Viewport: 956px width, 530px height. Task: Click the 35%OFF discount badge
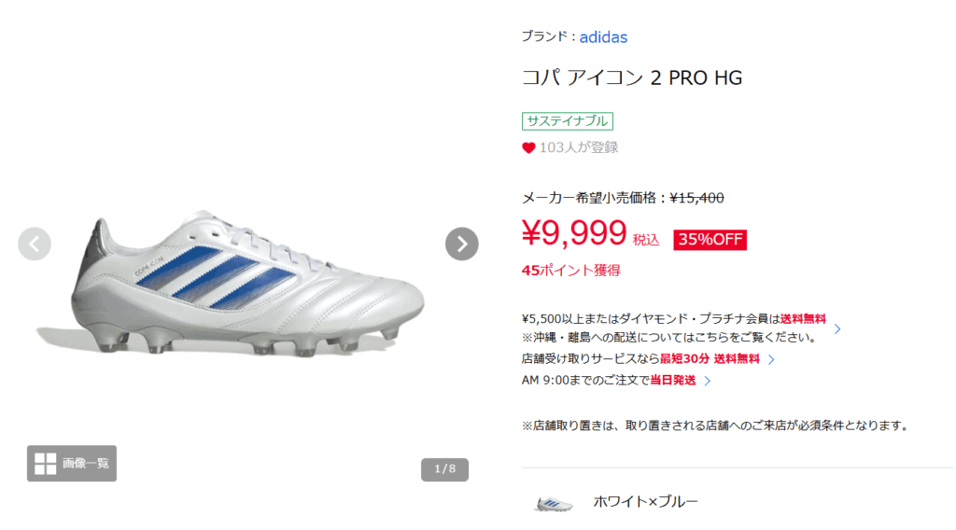(x=710, y=240)
